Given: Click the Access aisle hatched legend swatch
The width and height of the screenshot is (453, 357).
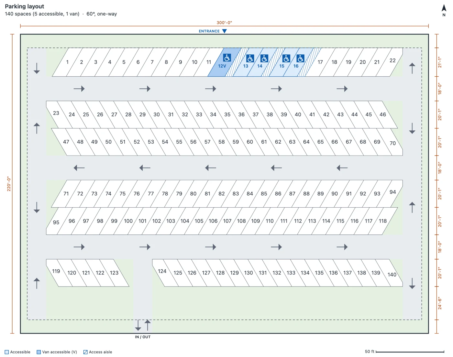Looking at the screenshot, I should 85,352.
